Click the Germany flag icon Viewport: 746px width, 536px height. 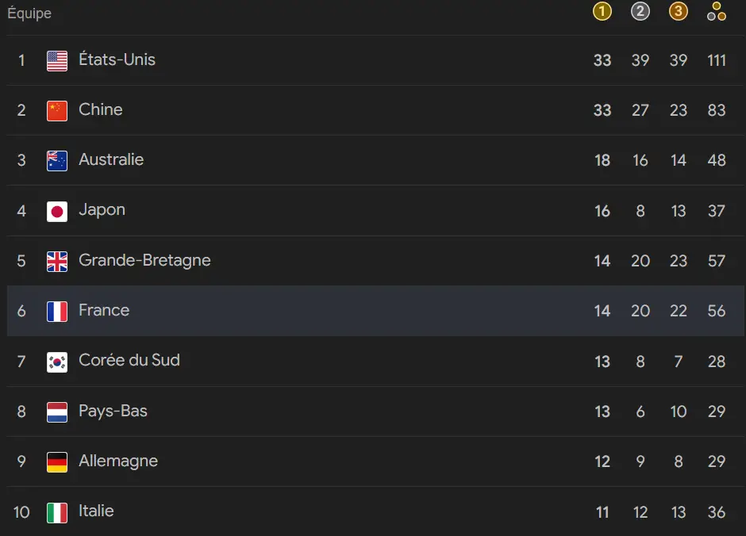click(57, 461)
